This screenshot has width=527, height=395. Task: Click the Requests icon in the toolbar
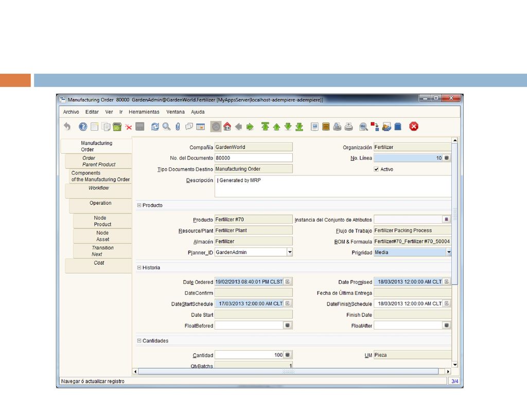387,127
